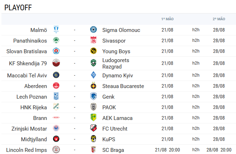The height and width of the screenshot is (154, 236).
Task: Open the Ludogorets Razgrad team link
Action: click(x=116, y=64)
